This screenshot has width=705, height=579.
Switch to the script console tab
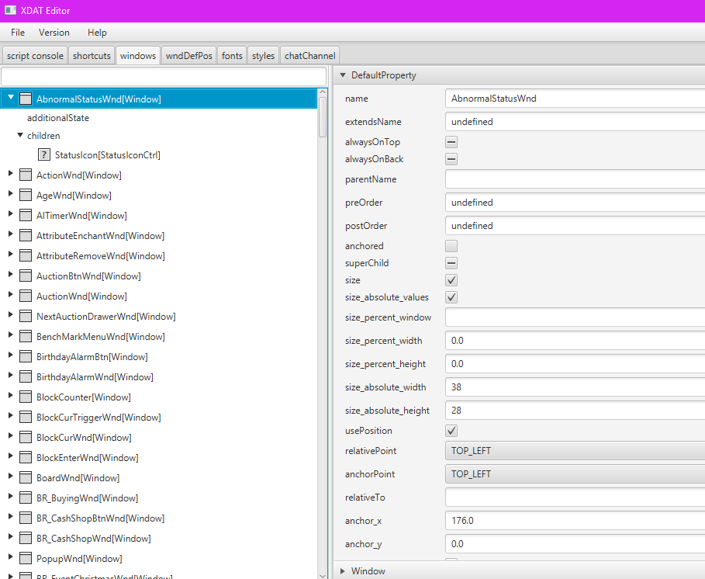coord(35,55)
